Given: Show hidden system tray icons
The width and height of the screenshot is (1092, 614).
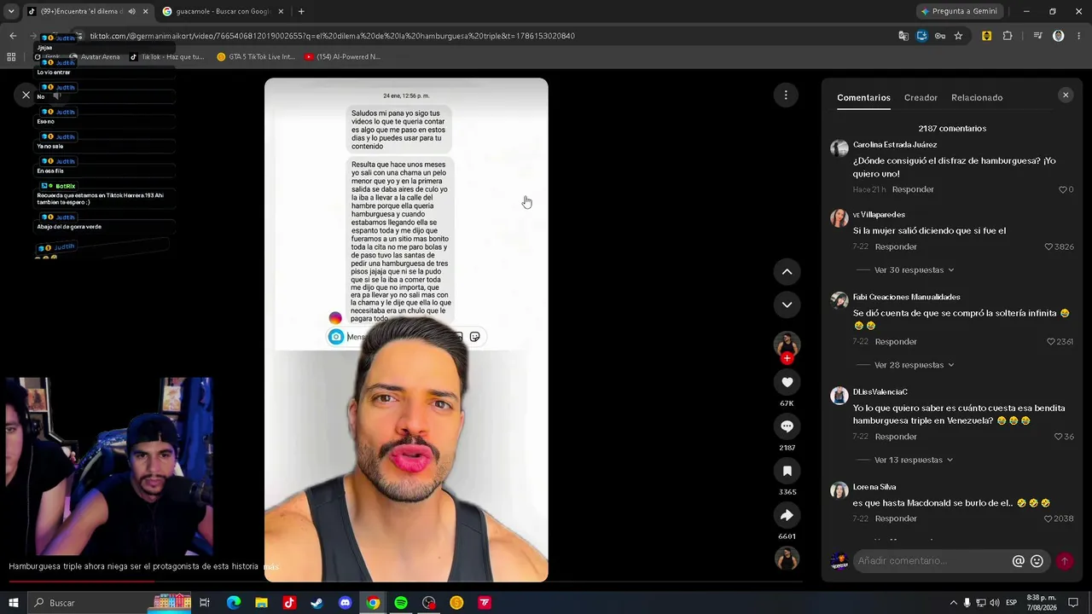Looking at the screenshot, I should (x=953, y=603).
